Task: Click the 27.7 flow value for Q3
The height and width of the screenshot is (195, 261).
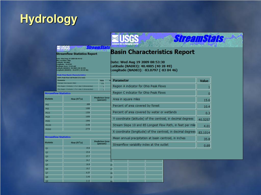Action: click(77, 156)
